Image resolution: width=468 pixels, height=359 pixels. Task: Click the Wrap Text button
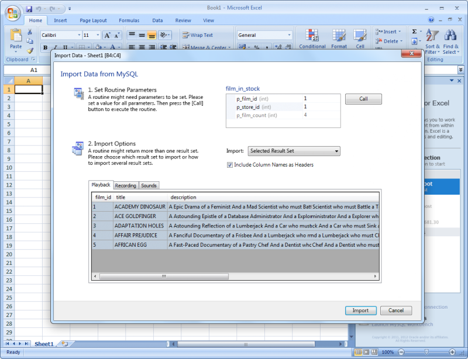[198, 35]
